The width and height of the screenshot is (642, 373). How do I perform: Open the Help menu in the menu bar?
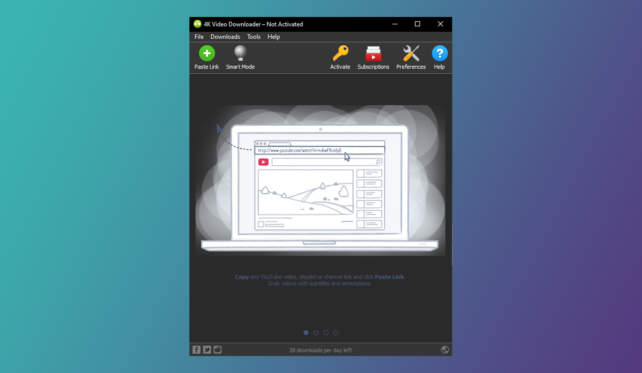[x=273, y=37]
